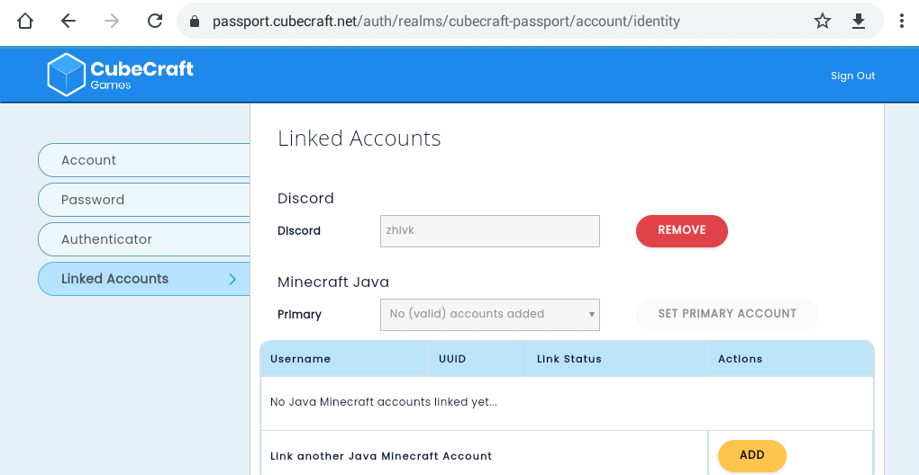Add another Java Minecraft account
This screenshot has height=475, width=919.
(x=752, y=456)
